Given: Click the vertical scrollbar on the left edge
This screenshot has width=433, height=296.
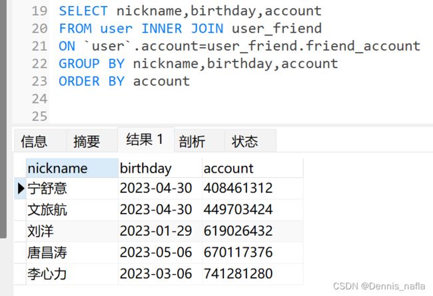Looking at the screenshot, I should (3, 119).
